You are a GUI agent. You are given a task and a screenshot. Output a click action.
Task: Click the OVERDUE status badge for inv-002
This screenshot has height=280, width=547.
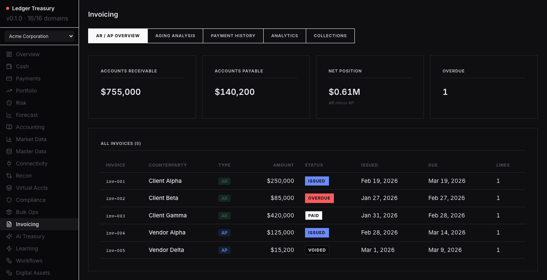tap(319, 198)
